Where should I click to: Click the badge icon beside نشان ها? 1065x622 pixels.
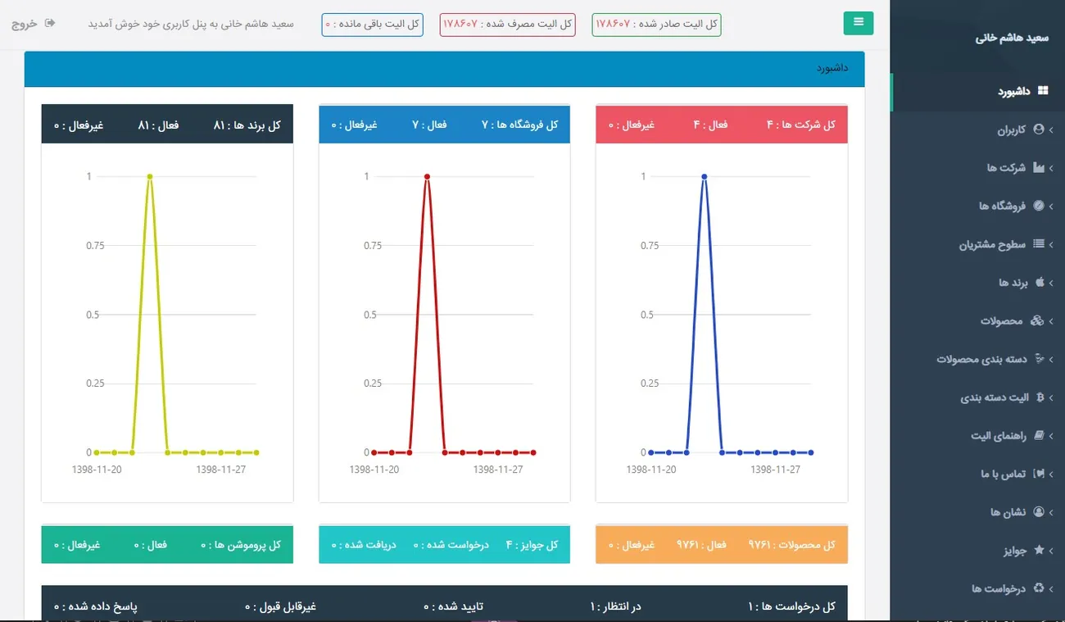coord(1040,511)
